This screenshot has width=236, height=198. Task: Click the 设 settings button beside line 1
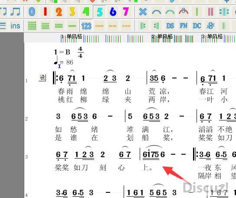(42, 78)
